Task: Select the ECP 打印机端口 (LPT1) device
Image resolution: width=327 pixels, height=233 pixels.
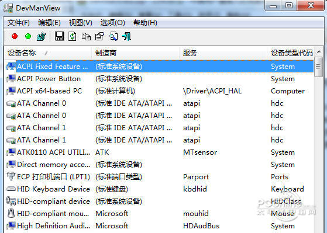Action: point(53,177)
